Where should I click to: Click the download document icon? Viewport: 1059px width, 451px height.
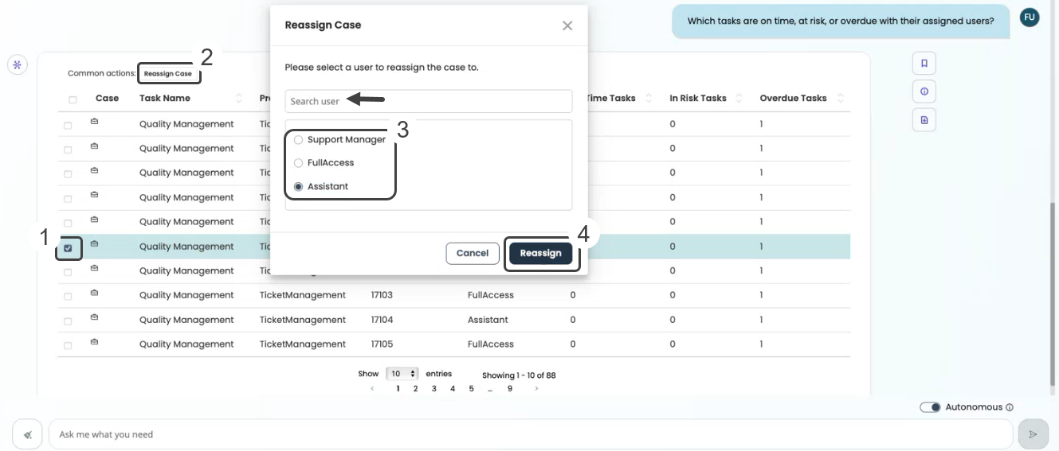point(924,120)
